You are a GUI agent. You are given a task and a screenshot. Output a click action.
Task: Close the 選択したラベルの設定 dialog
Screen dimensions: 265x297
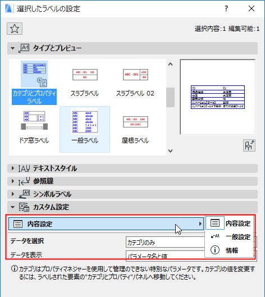coord(252,8)
